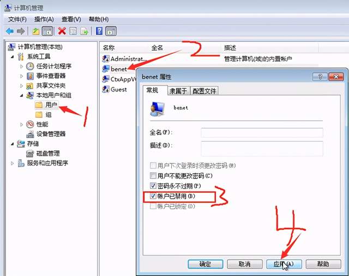Click the up-one-level folder icon
Image resolution: width=349 pixels, height=276 pixels.
click(x=36, y=32)
